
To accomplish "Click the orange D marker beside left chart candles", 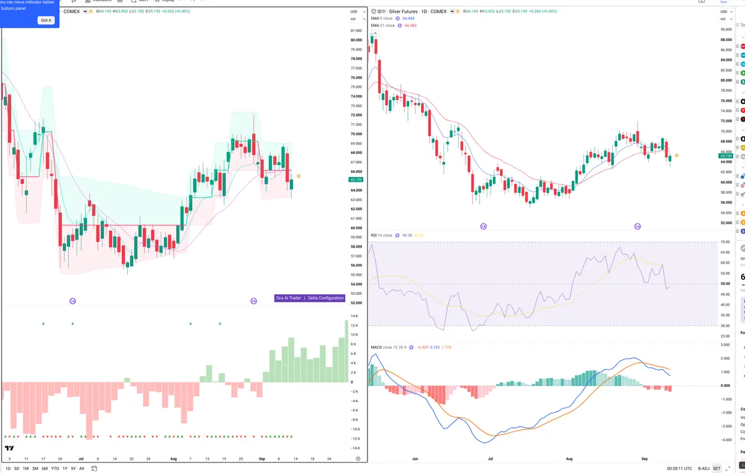I will pyautogui.click(x=299, y=176).
